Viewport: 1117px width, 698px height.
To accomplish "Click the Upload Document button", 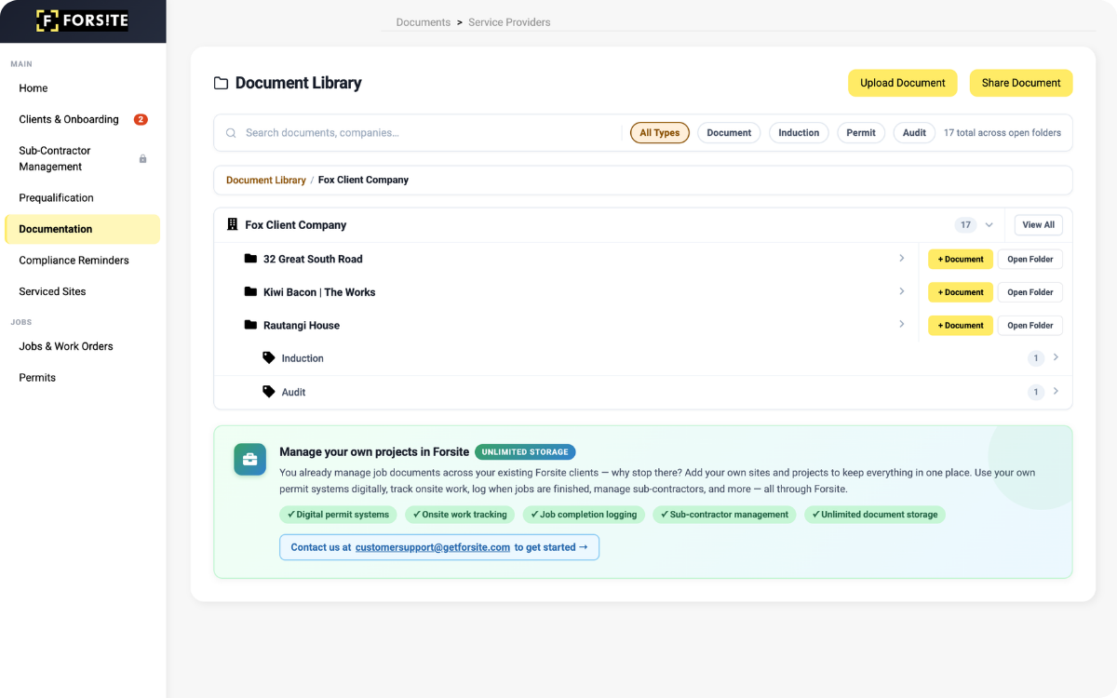I will click(902, 83).
